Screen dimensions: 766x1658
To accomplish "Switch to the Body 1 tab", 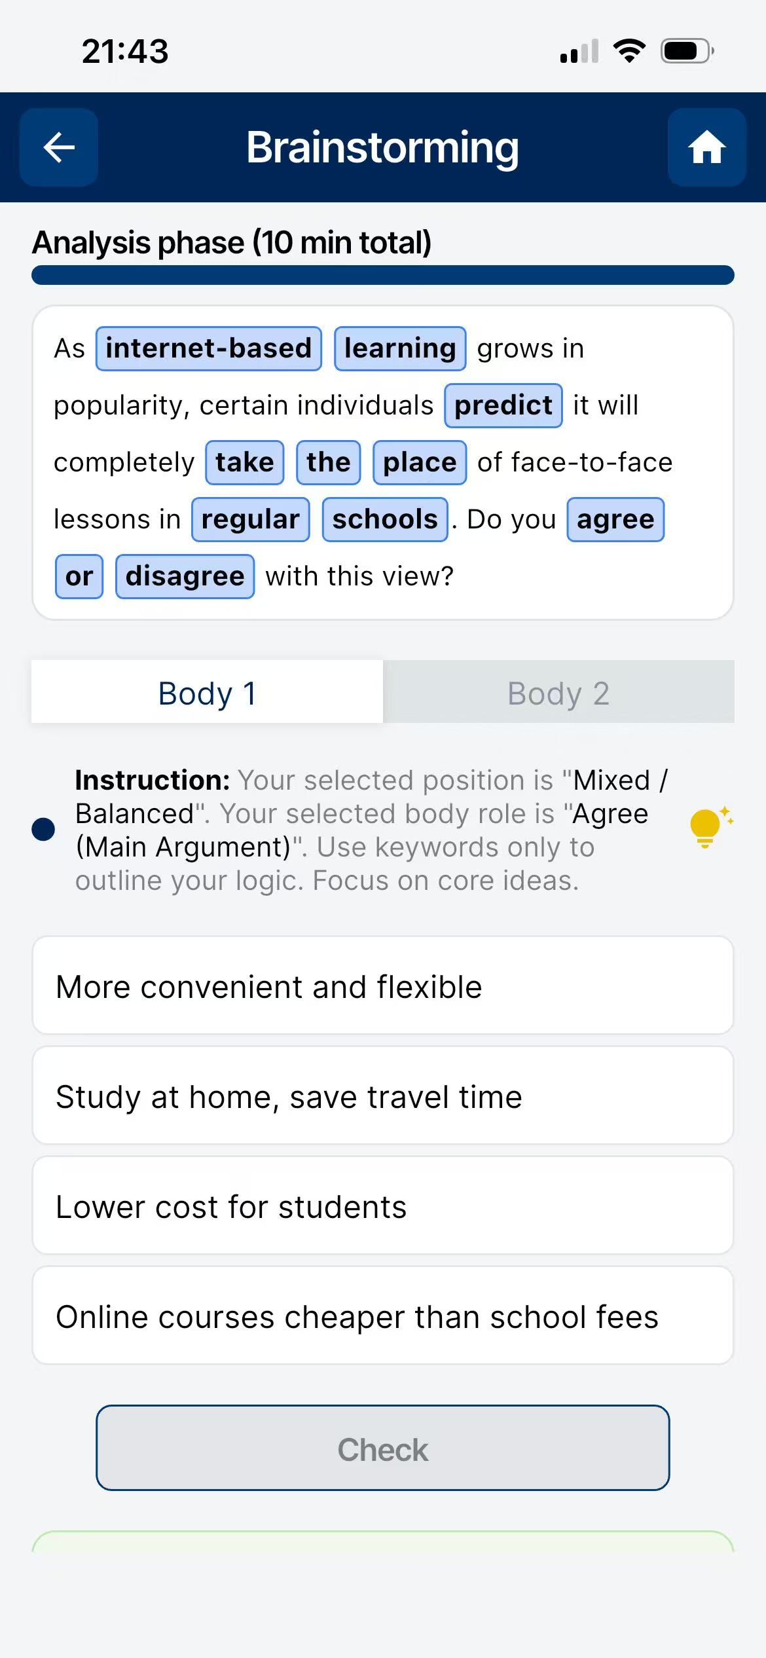I will coord(207,693).
